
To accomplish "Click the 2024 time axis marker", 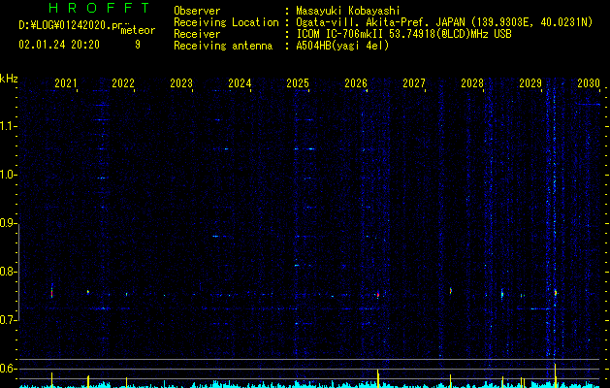I will pos(240,83).
